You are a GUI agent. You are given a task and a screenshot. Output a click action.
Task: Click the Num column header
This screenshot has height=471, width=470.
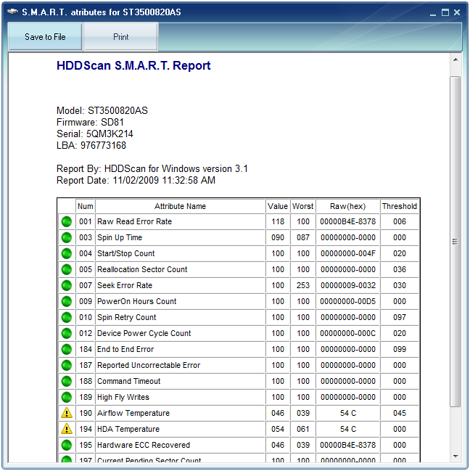pos(86,206)
